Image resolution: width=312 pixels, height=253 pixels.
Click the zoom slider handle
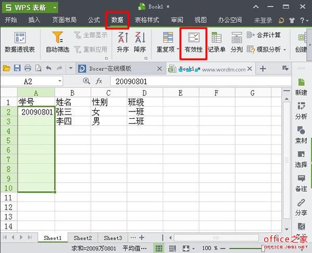[x=263, y=248]
